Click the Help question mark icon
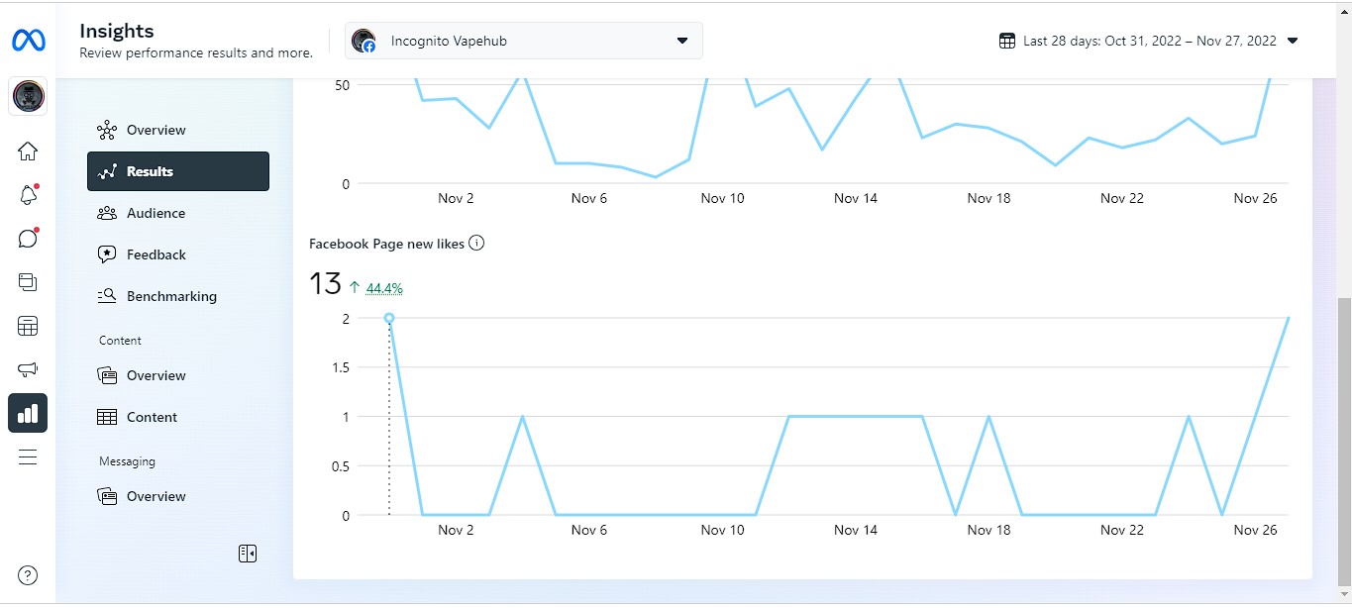Screen dimensions: 1352x608 pyautogui.click(x=28, y=575)
